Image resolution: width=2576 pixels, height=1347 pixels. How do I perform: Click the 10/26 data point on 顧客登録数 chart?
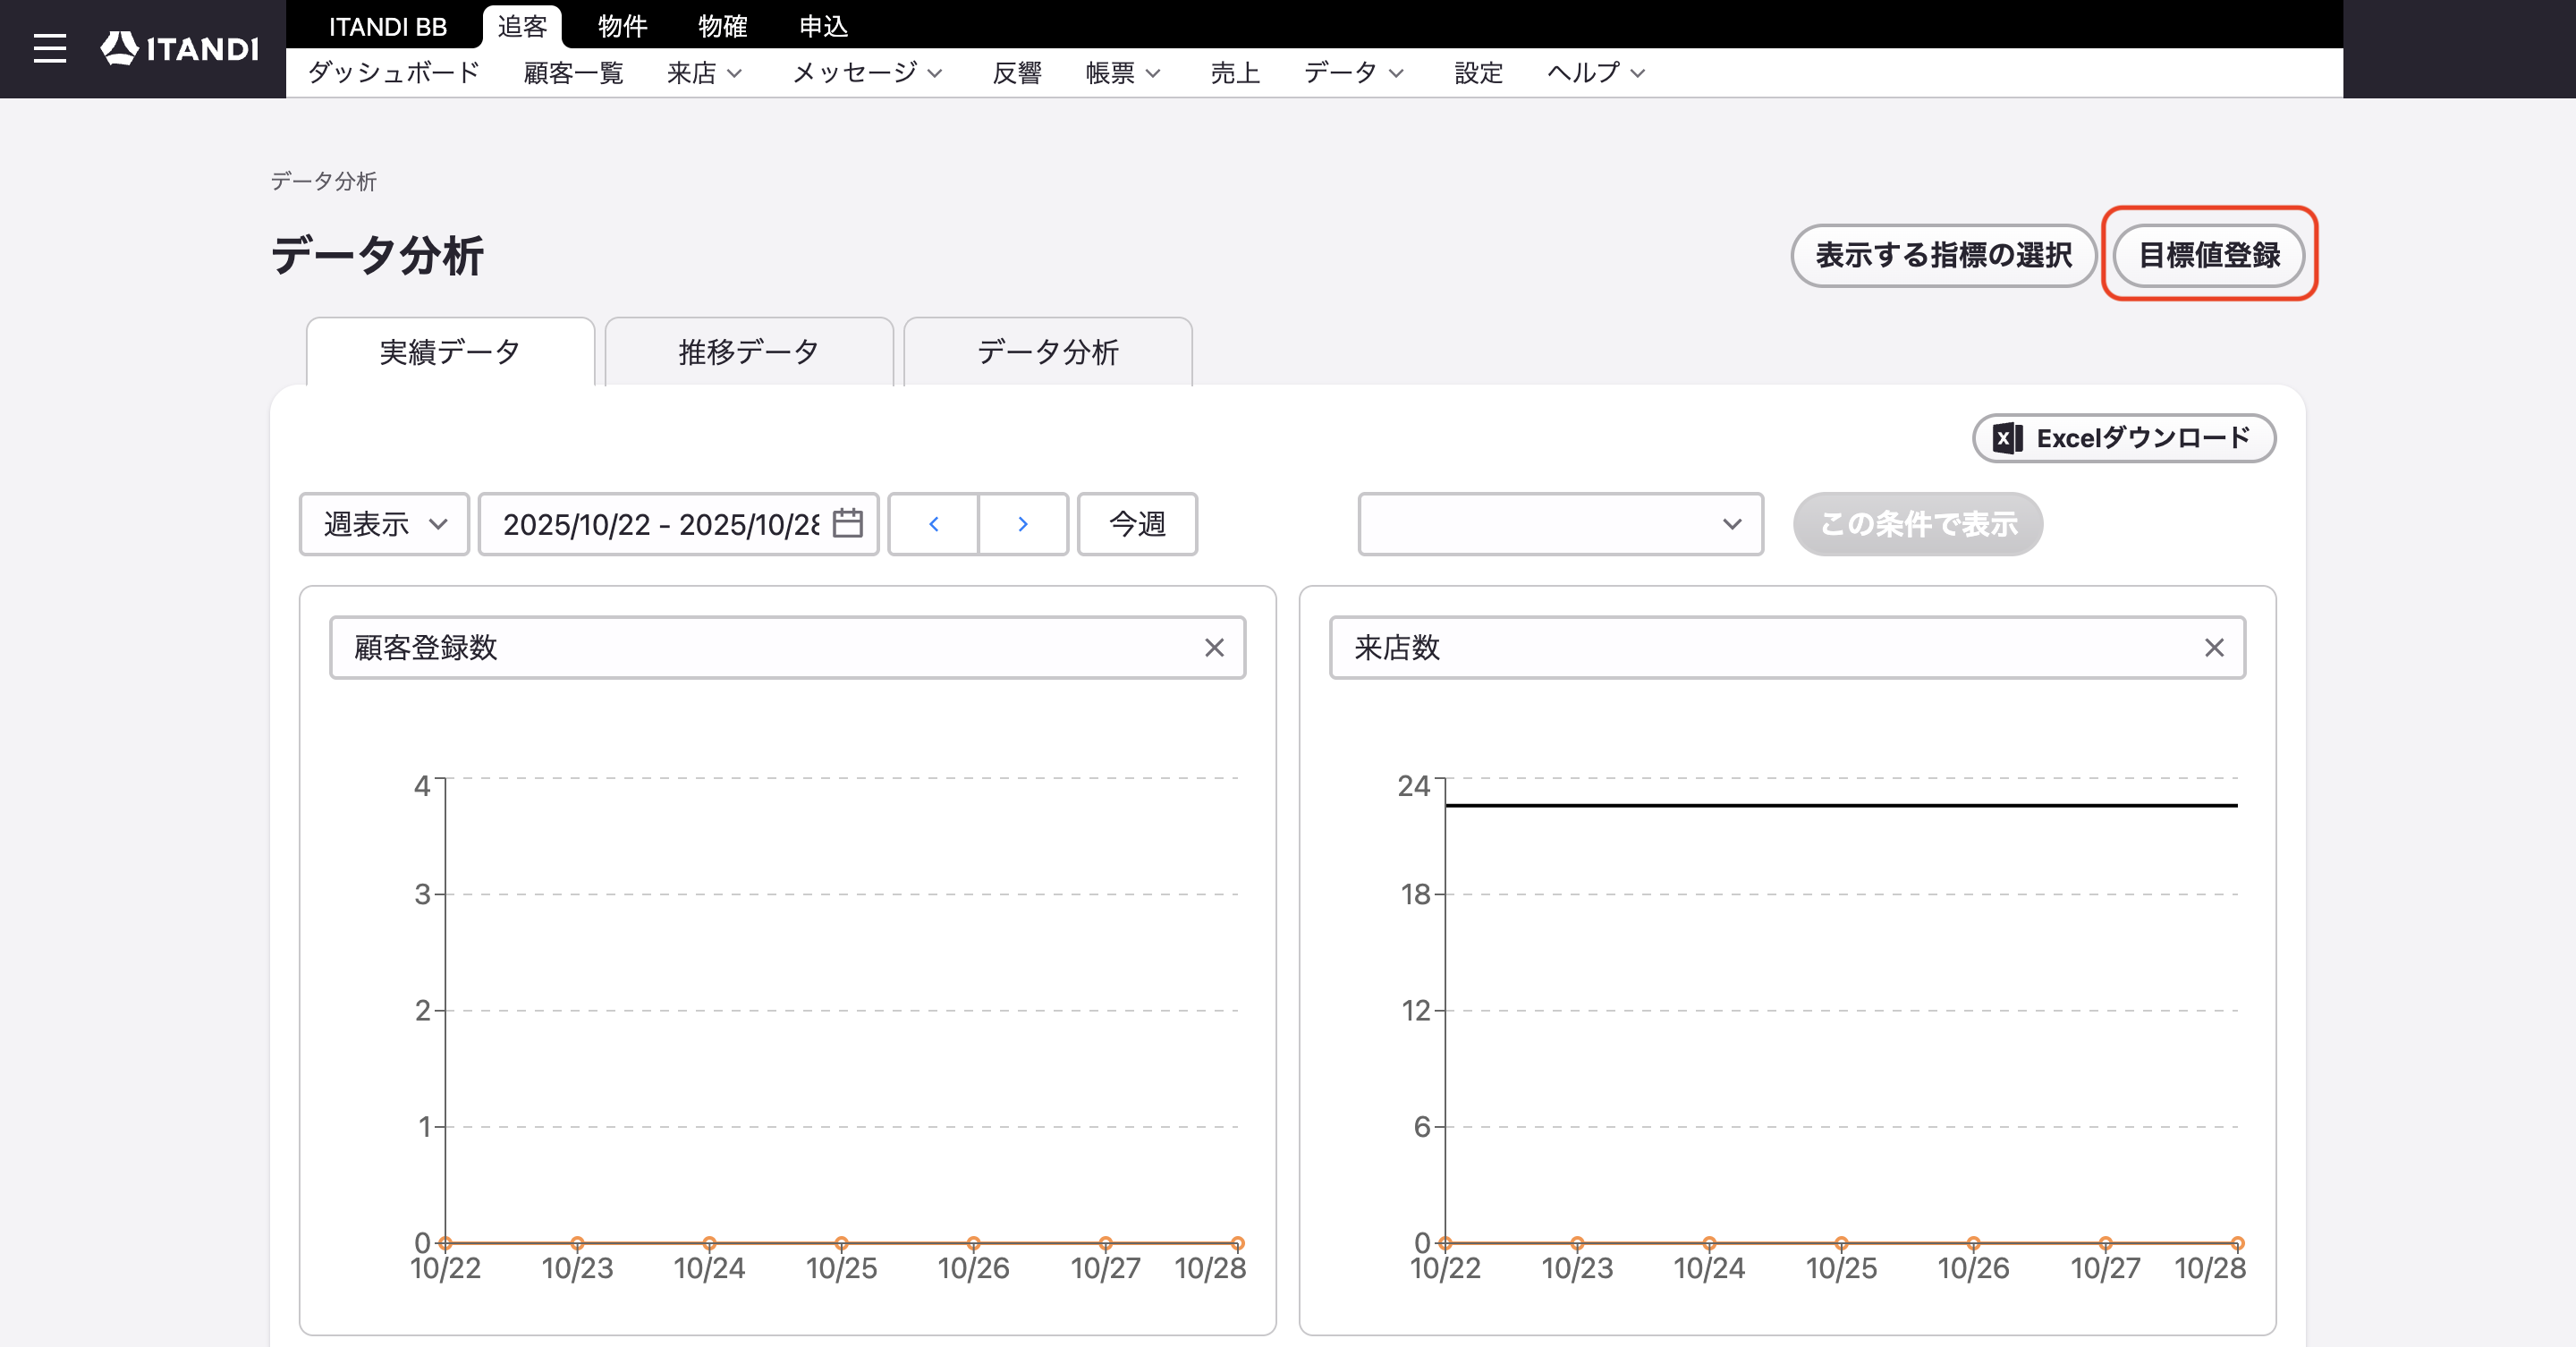tap(973, 1243)
